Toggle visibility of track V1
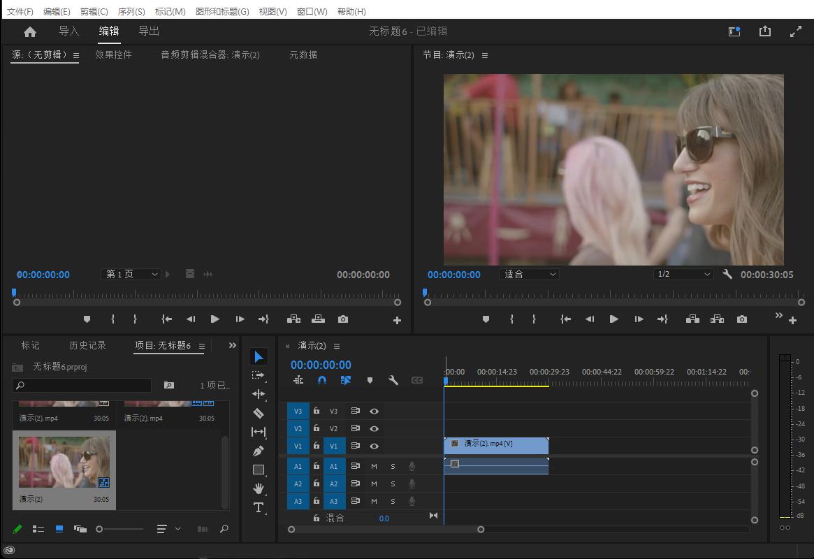This screenshot has height=559, width=814. coord(375,446)
